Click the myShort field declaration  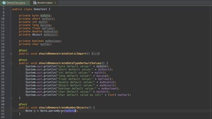pyautogui.click(x=48, y=19)
